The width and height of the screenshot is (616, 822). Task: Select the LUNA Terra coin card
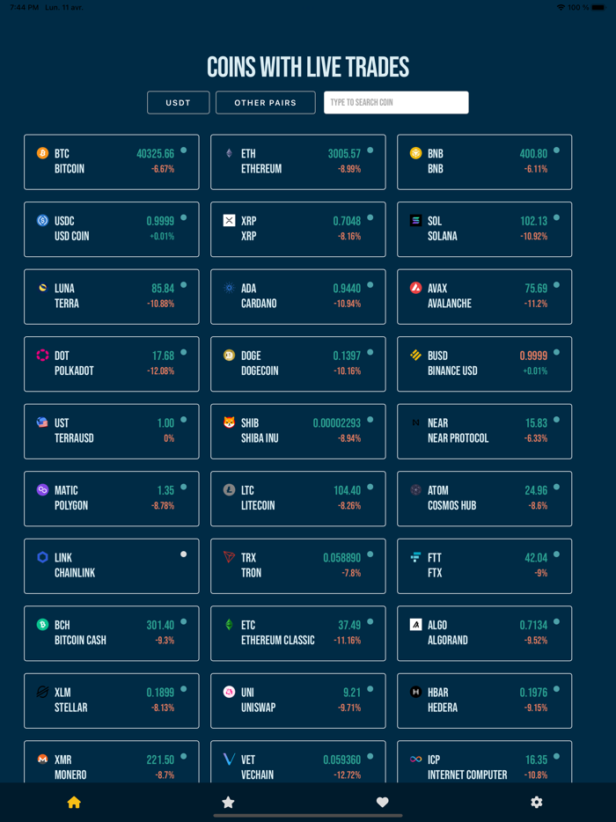pos(111,297)
